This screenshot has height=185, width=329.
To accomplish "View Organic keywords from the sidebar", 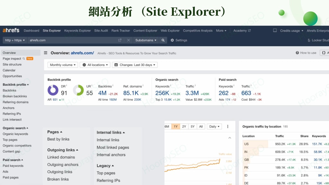I will pos(16,134).
